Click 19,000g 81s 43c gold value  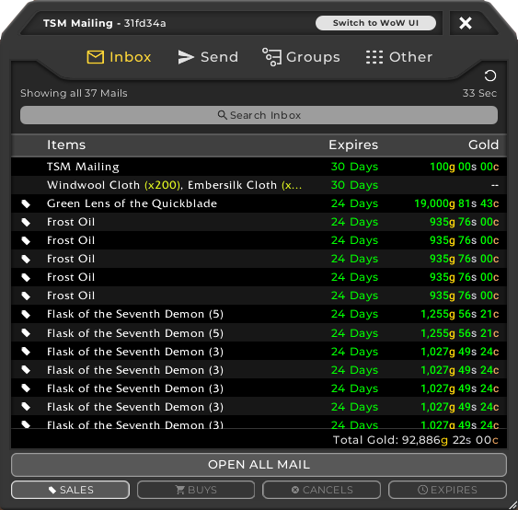456,203
